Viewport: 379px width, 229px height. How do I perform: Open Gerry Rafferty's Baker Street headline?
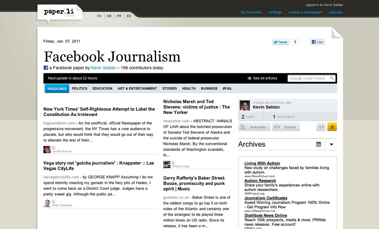(195, 183)
